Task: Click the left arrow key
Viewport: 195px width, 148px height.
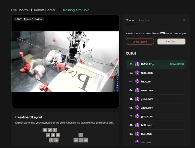Action: (76, 140)
